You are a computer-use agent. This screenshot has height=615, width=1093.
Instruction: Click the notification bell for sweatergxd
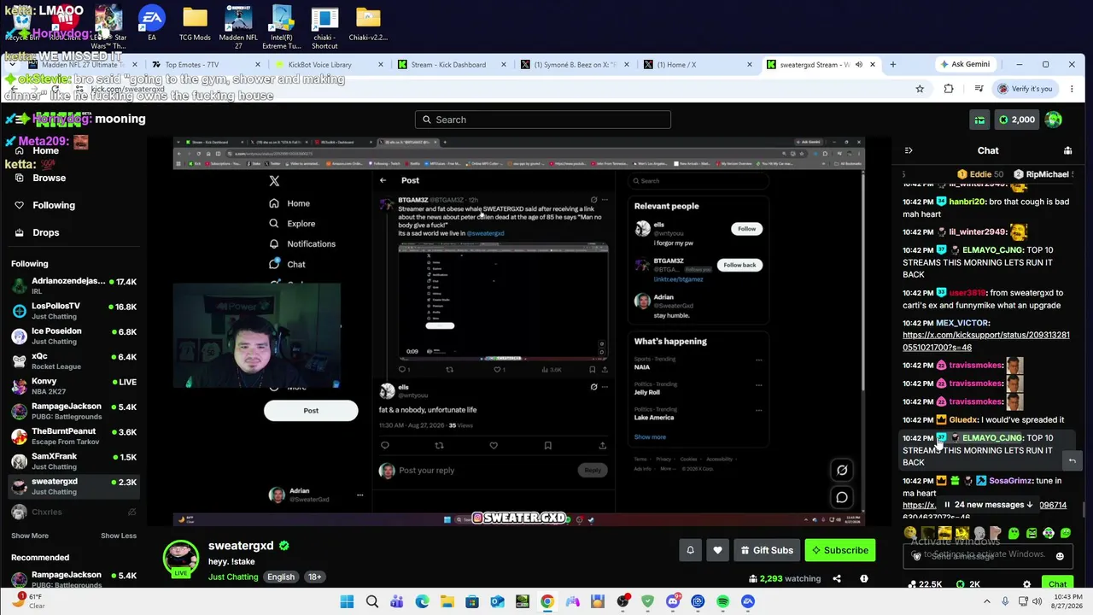691,550
